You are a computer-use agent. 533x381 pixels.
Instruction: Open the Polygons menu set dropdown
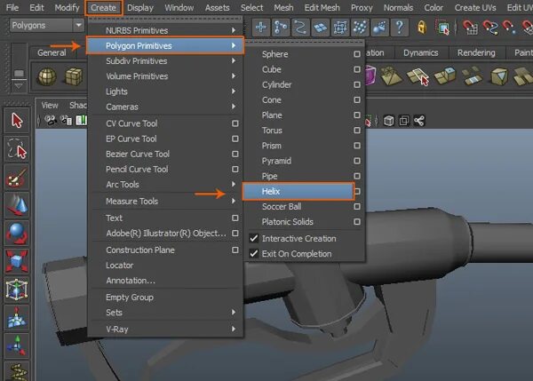coord(46,25)
